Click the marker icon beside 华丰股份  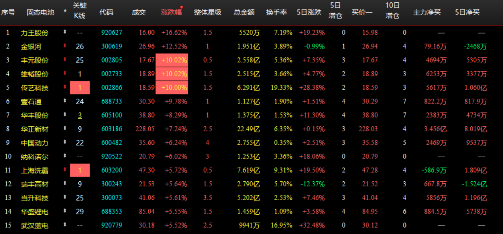click(x=65, y=115)
